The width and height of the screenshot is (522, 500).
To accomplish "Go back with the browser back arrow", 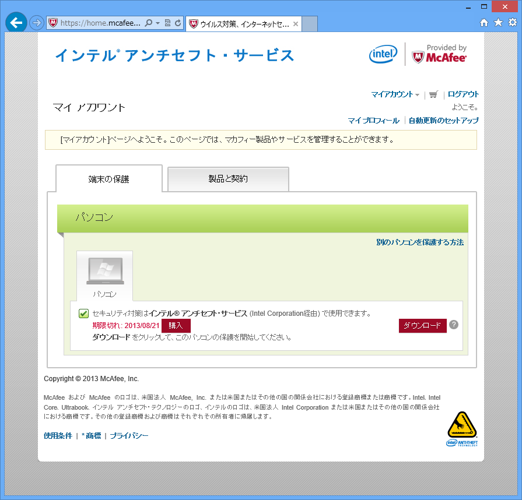I will tap(16, 23).
